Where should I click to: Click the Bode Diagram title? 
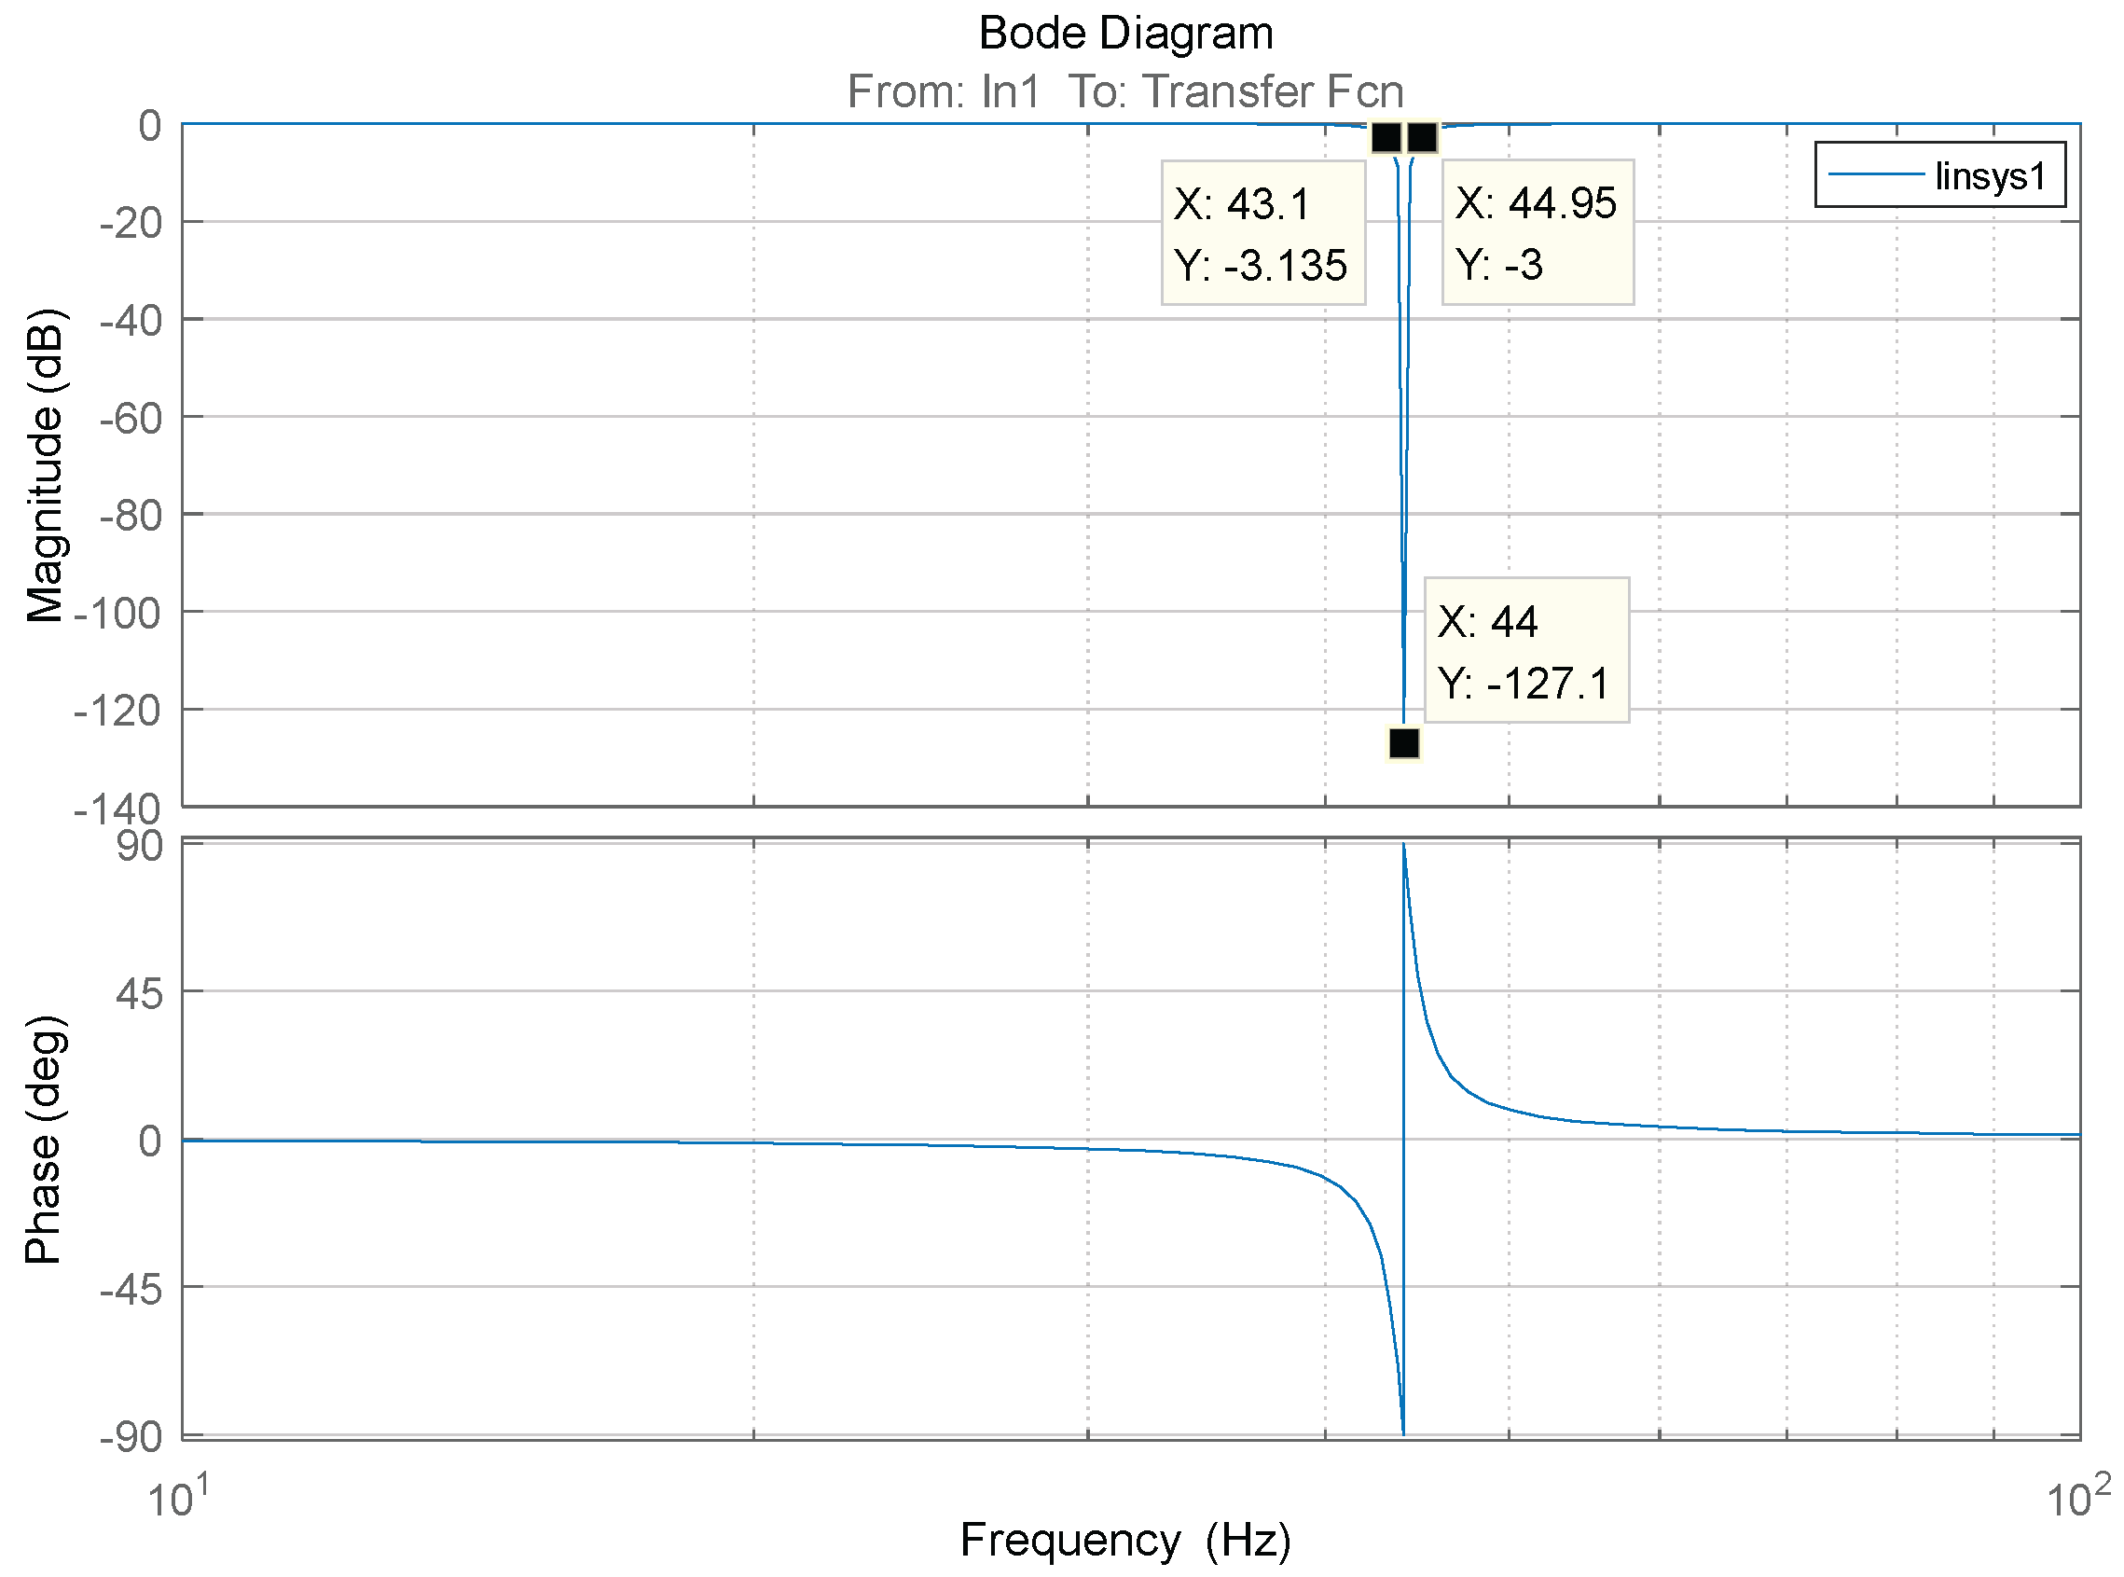tap(1125, 34)
